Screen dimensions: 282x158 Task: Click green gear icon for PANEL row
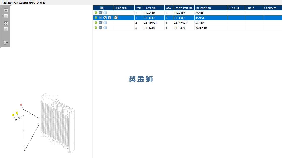pyautogui.click(x=96, y=13)
